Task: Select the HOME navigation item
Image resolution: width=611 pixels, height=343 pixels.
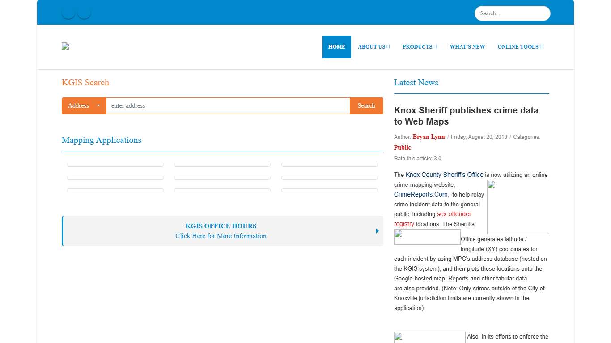Action: [x=336, y=46]
